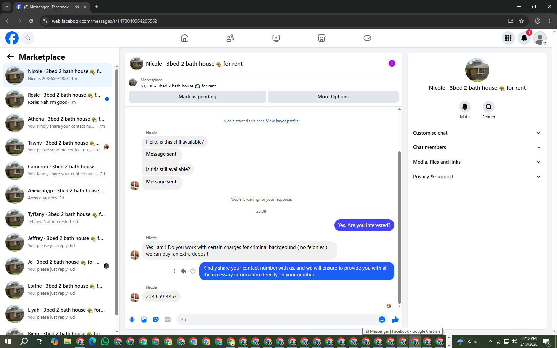The width and height of the screenshot is (557, 348).
Task: Open the Video/Watch icon
Action: click(x=276, y=38)
